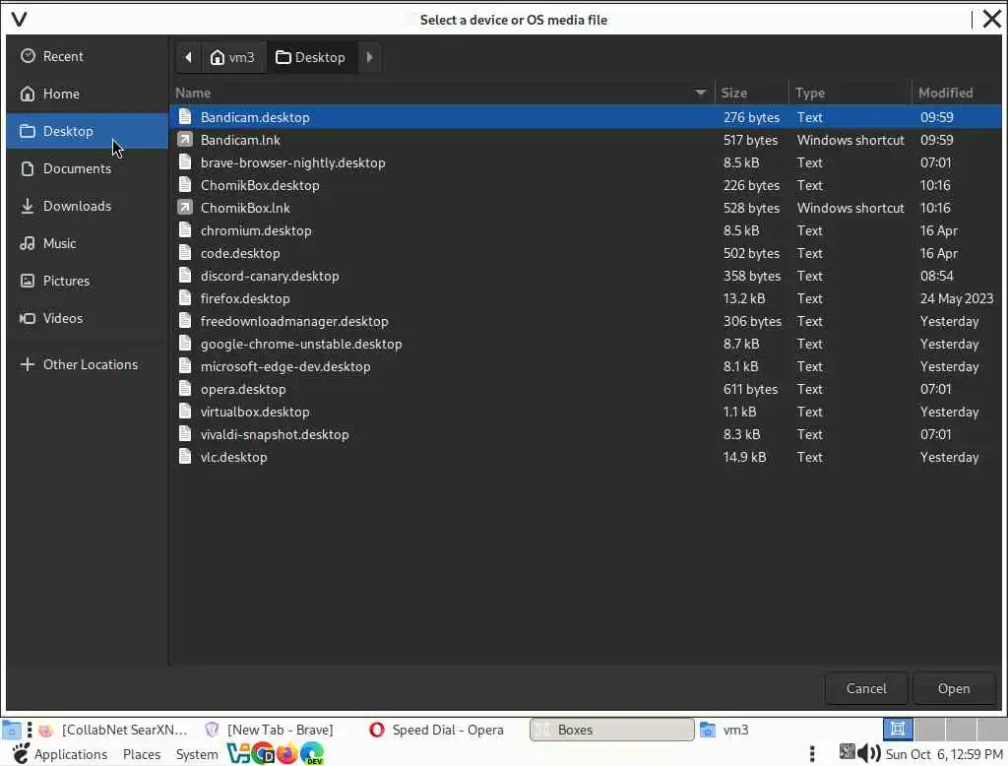The width and height of the screenshot is (1008, 766).
Task: Click the V logo in the title bar
Action: 20,20
